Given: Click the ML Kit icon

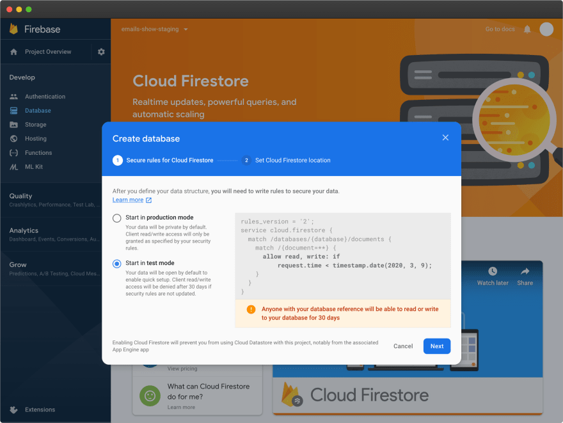Looking at the screenshot, I should coord(13,166).
